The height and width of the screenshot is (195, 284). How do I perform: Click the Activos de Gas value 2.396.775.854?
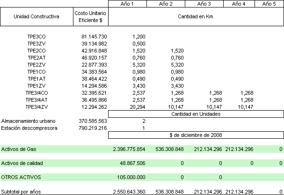[130, 149]
